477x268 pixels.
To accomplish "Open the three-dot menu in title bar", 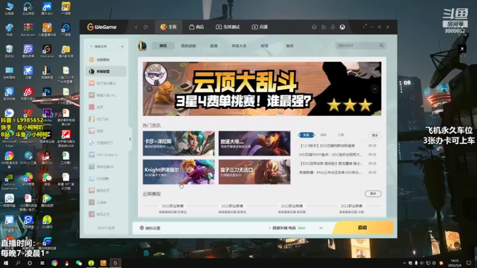I will pyautogui.click(x=364, y=27).
